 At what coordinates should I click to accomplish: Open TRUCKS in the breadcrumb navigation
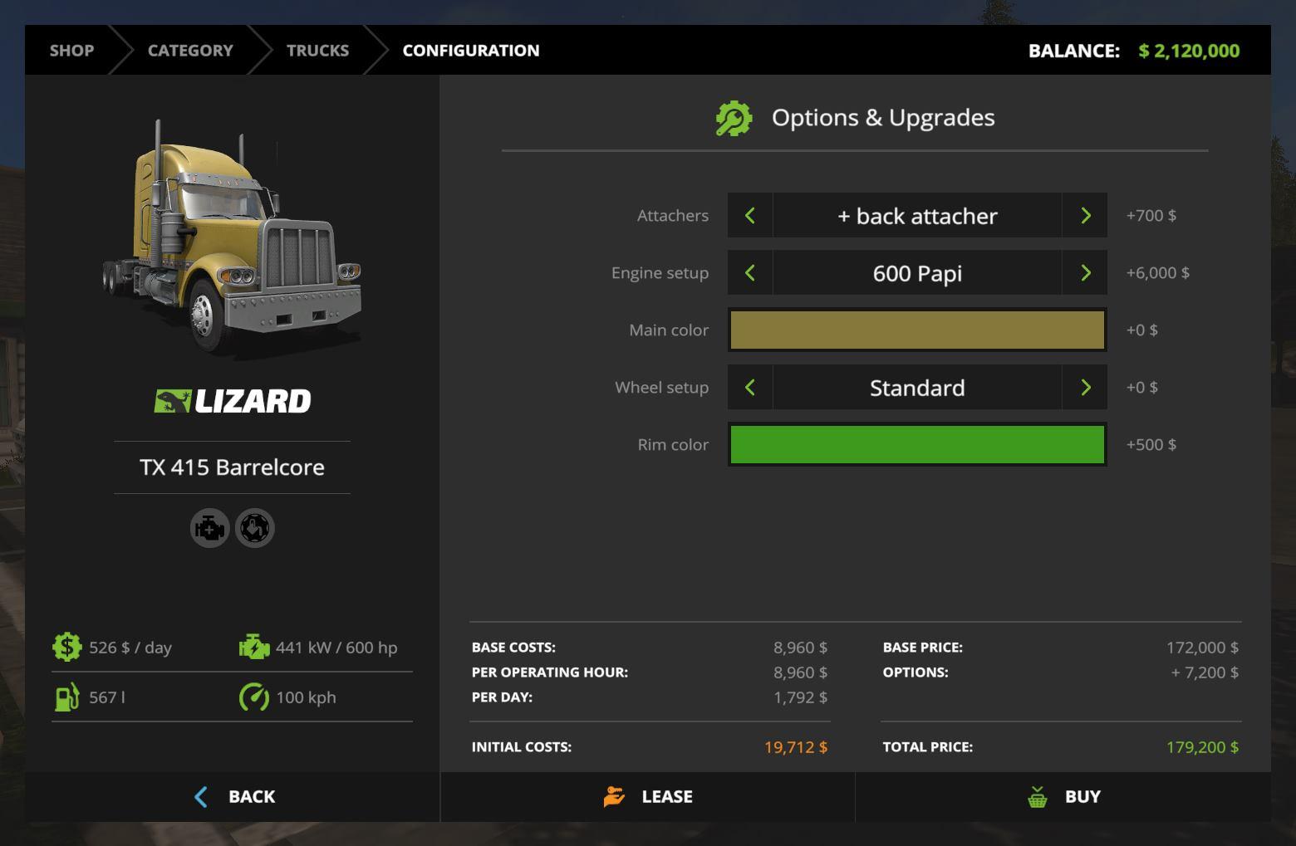pyautogui.click(x=317, y=51)
